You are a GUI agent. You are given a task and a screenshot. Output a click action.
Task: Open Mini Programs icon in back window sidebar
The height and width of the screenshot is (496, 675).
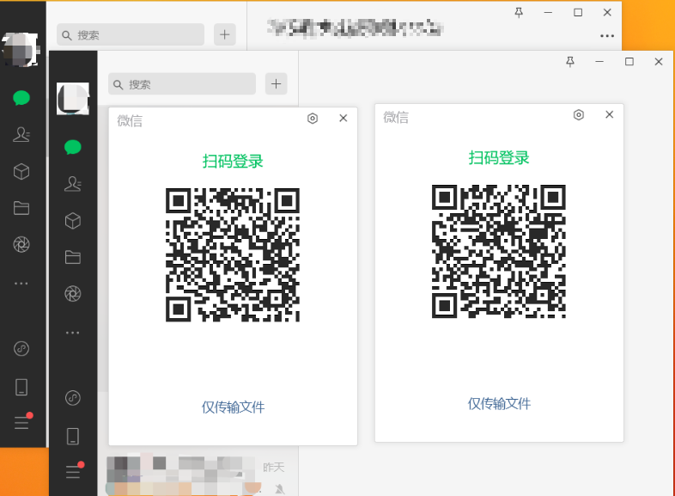21,348
